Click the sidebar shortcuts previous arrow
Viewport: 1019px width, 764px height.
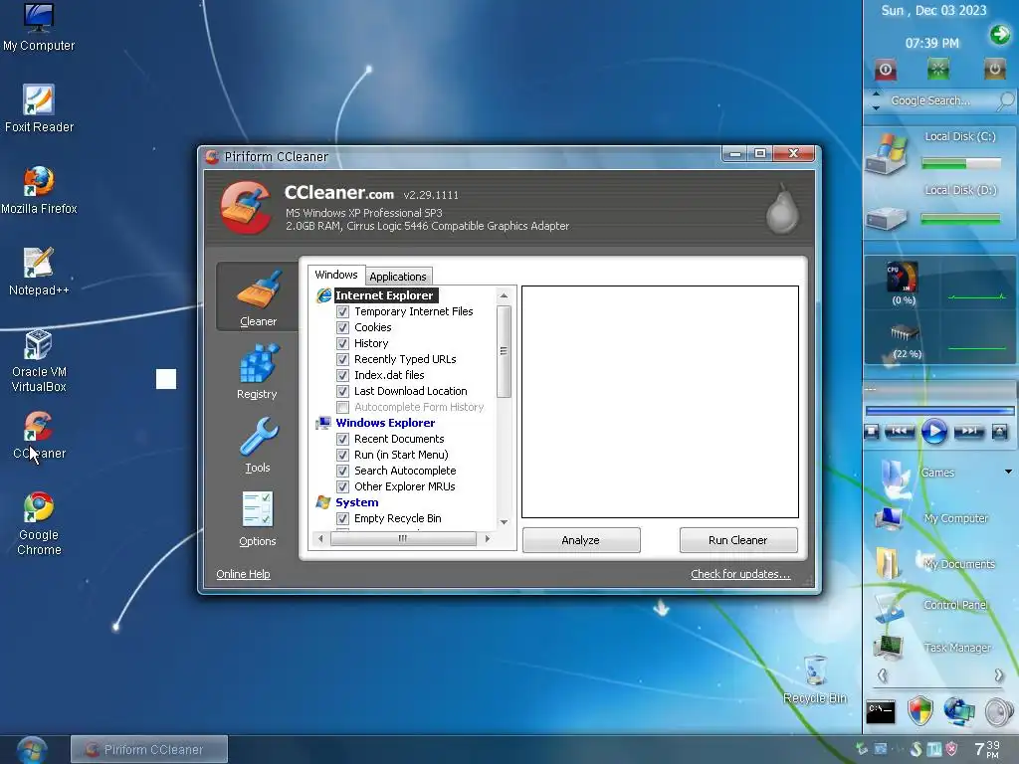tap(882, 675)
